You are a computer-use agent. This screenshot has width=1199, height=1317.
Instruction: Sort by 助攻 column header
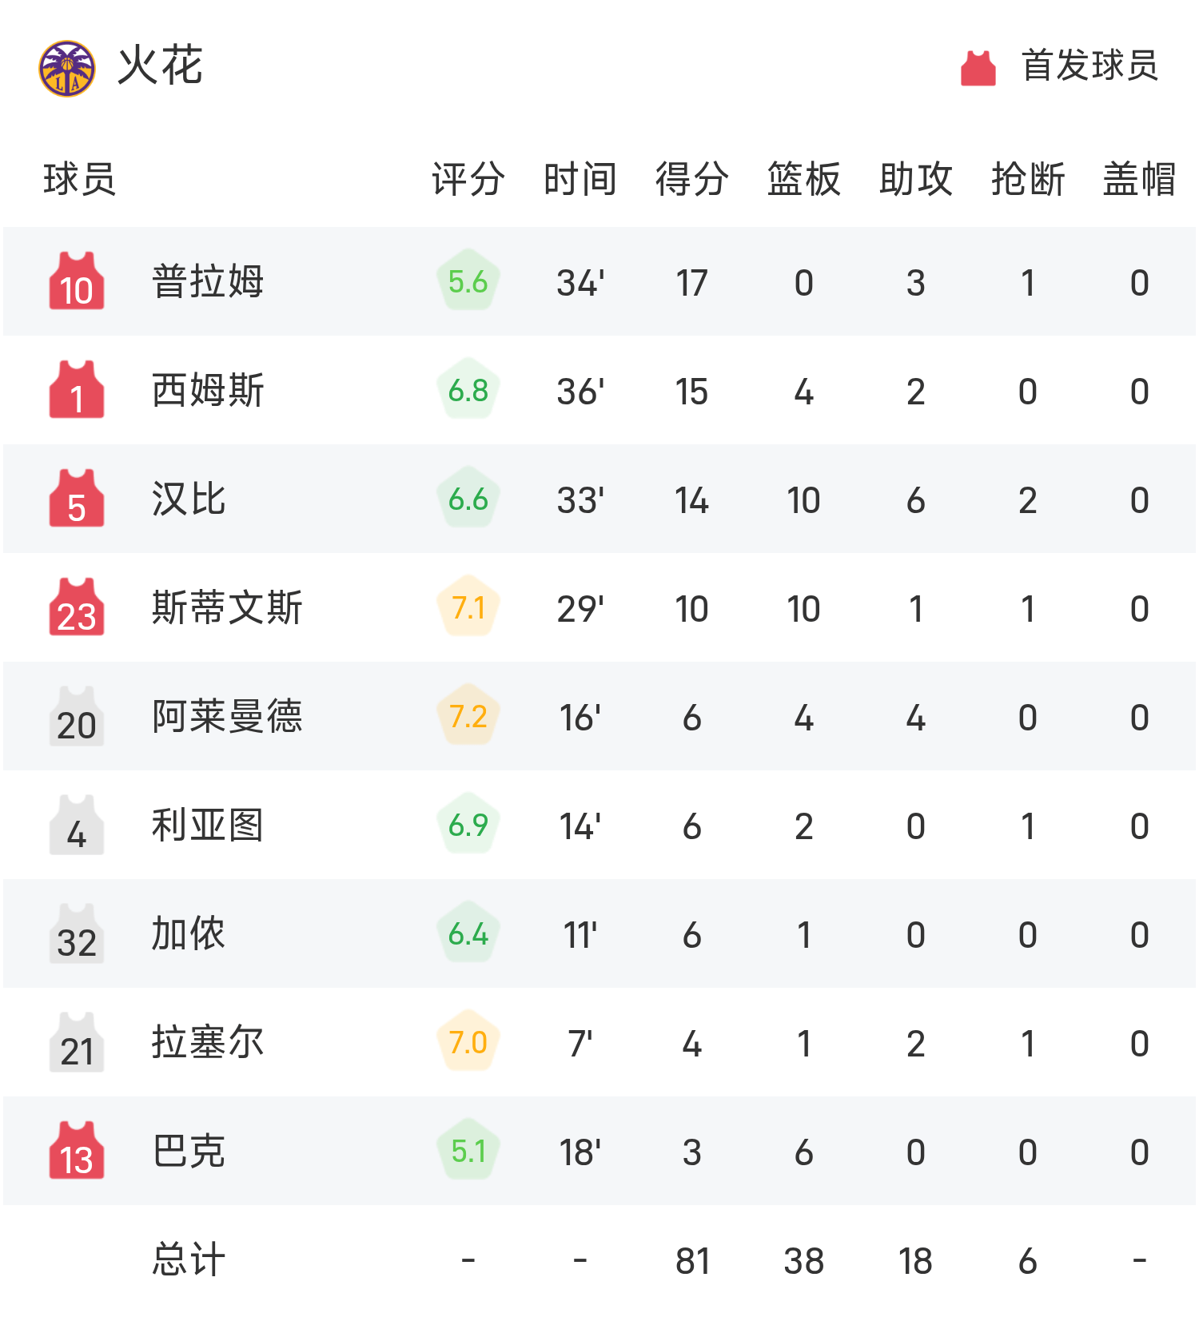[x=916, y=179]
